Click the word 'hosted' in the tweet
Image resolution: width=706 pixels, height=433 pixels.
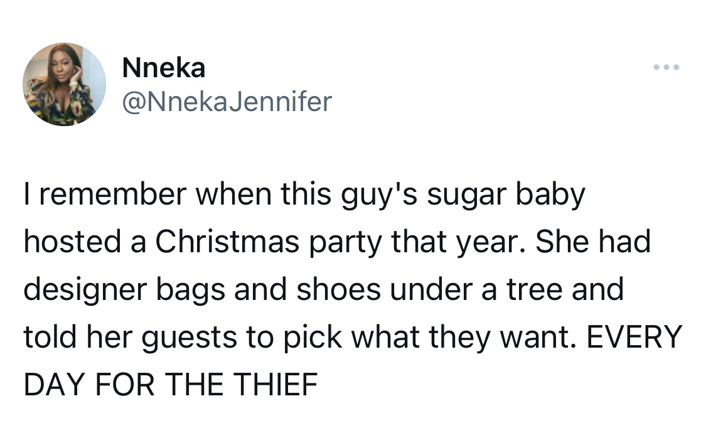[x=73, y=241]
